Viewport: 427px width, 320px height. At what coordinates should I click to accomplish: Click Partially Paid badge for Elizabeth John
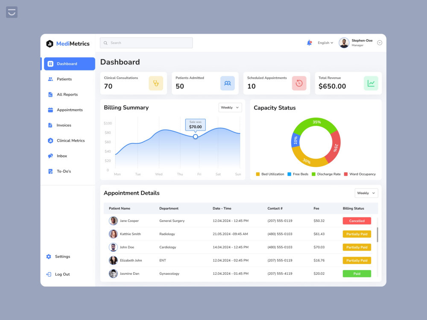(x=357, y=260)
